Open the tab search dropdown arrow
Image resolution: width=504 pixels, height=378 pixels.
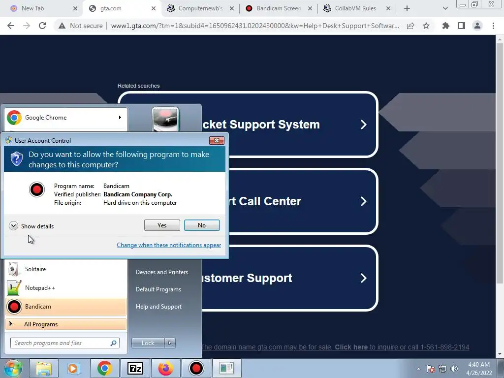445,8
